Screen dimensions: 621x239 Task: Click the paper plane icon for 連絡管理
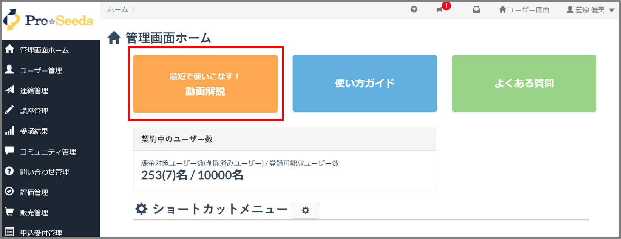tap(9, 90)
